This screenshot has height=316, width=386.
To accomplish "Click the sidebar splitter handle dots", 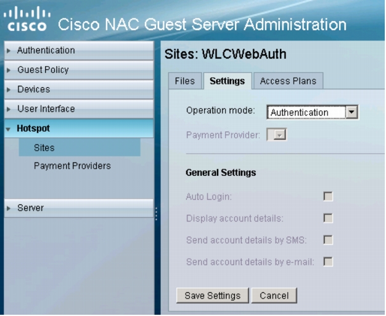I will (157, 214).
